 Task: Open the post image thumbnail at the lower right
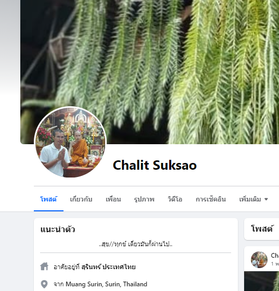(261, 281)
